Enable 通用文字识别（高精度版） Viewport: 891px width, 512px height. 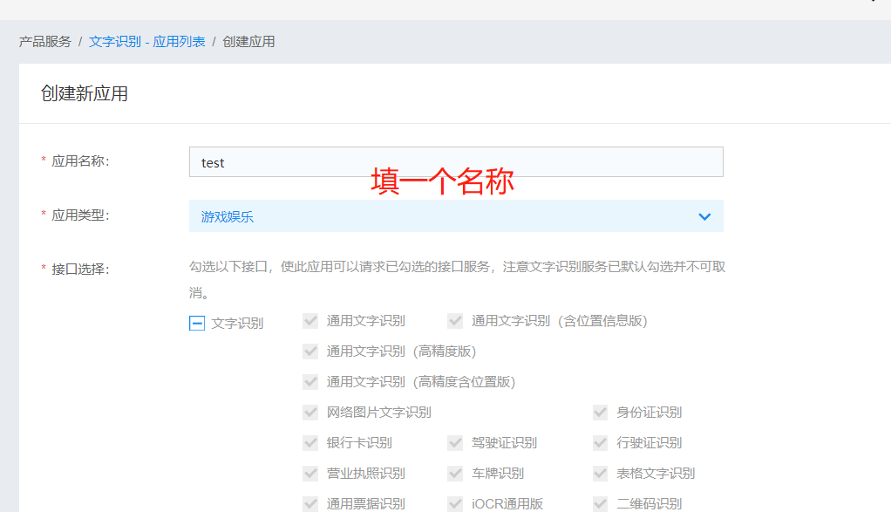click(x=309, y=352)
